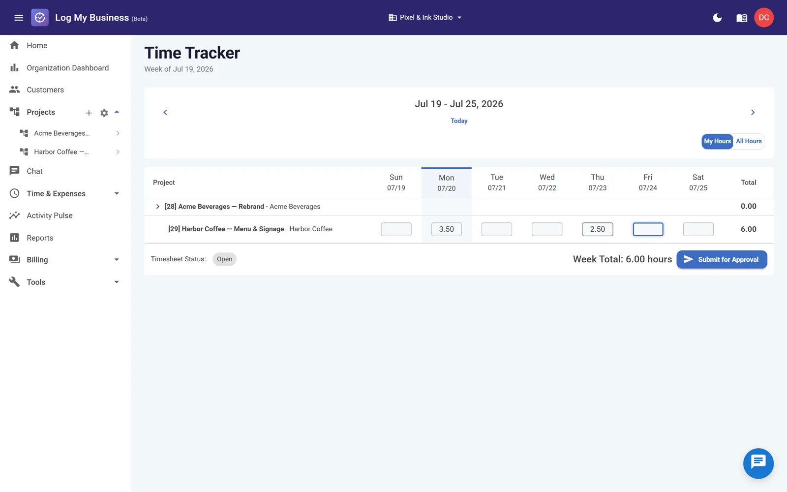Image resolution: width=787 pixels, height=492 pixels.
Task: Click the Time Tracker page heading
Action: tap(192, 53)
